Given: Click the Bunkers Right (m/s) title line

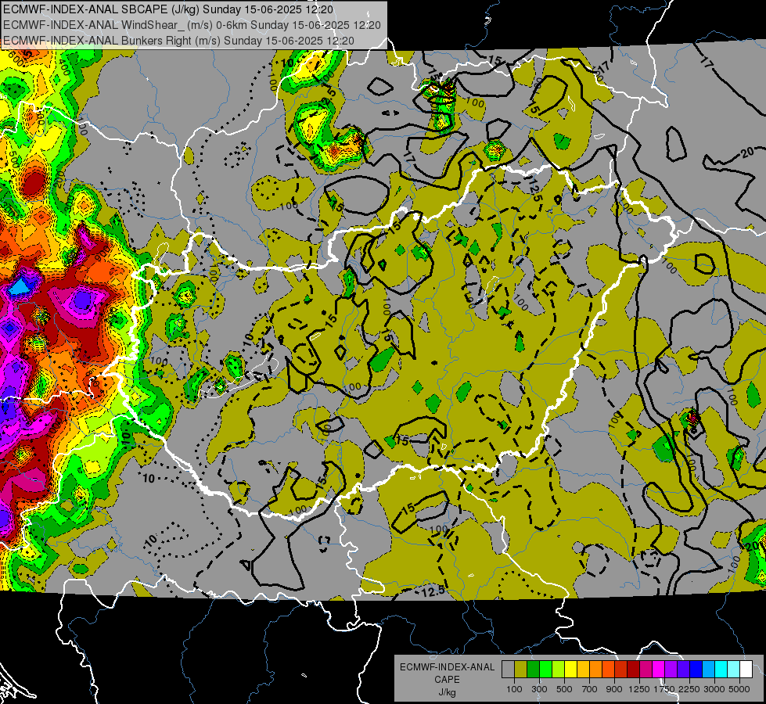Looking at the screenshot, I should 178,41.
